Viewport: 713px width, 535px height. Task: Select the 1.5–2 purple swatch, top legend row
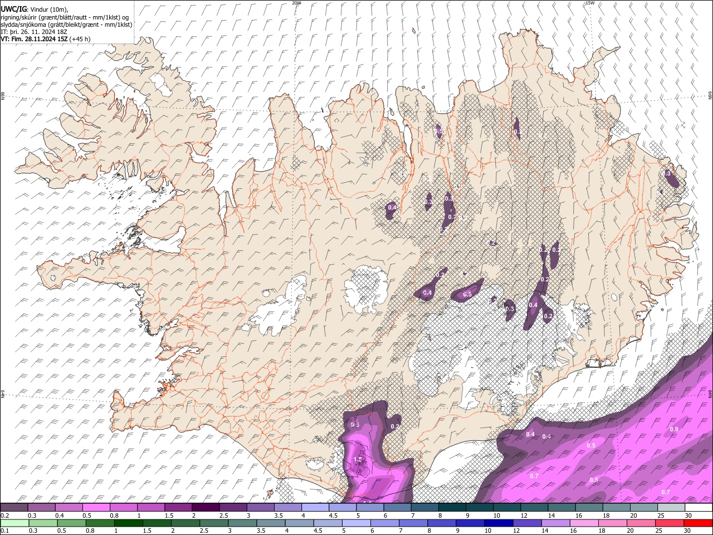click(x=178, y=508)
